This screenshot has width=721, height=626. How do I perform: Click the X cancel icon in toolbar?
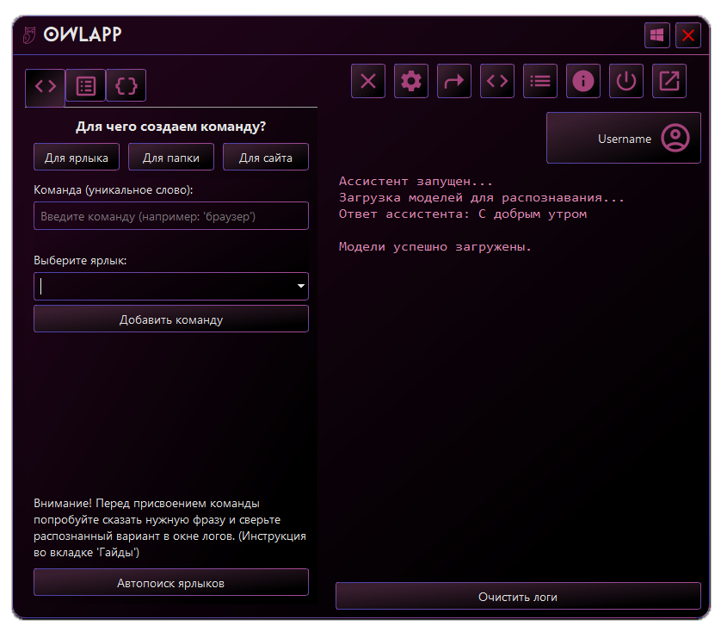(x=368, y=81)
